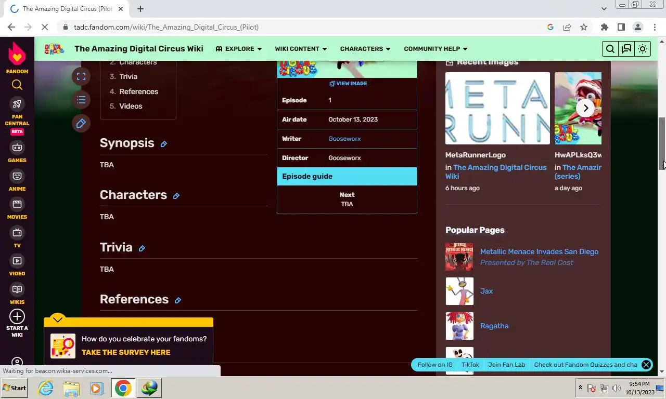Edit the Synopsis section pencil icon
This screenshot has height=399, width=666.
click(164, 144)
